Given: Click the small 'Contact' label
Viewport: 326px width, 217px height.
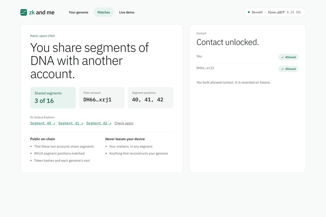Looking at the screenshot, I should [x=201, y=33].
